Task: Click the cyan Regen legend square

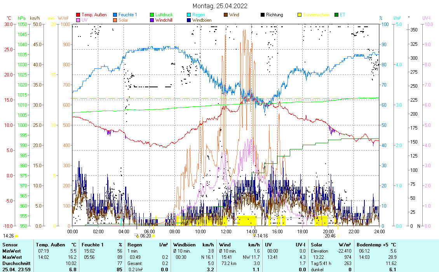Action: coord(189,15)
